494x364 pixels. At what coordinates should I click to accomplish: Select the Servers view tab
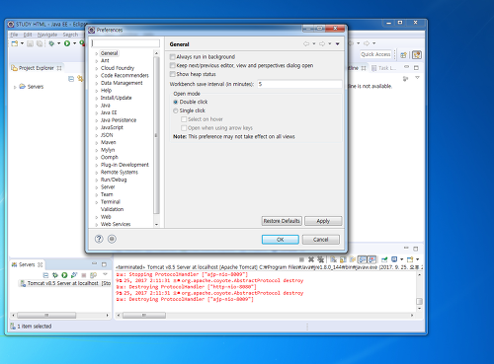click(x=27, y=264)
